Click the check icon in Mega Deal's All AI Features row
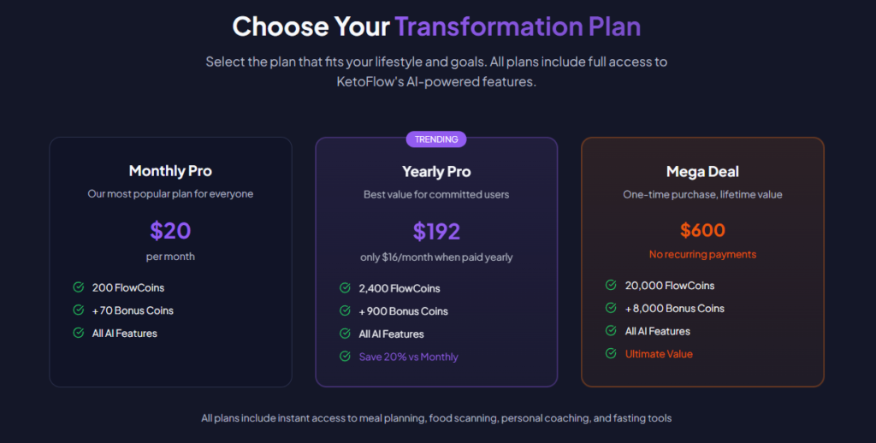 [611, 331]
